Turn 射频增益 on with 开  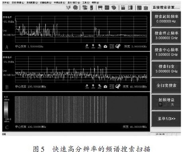tap(160, 105)
